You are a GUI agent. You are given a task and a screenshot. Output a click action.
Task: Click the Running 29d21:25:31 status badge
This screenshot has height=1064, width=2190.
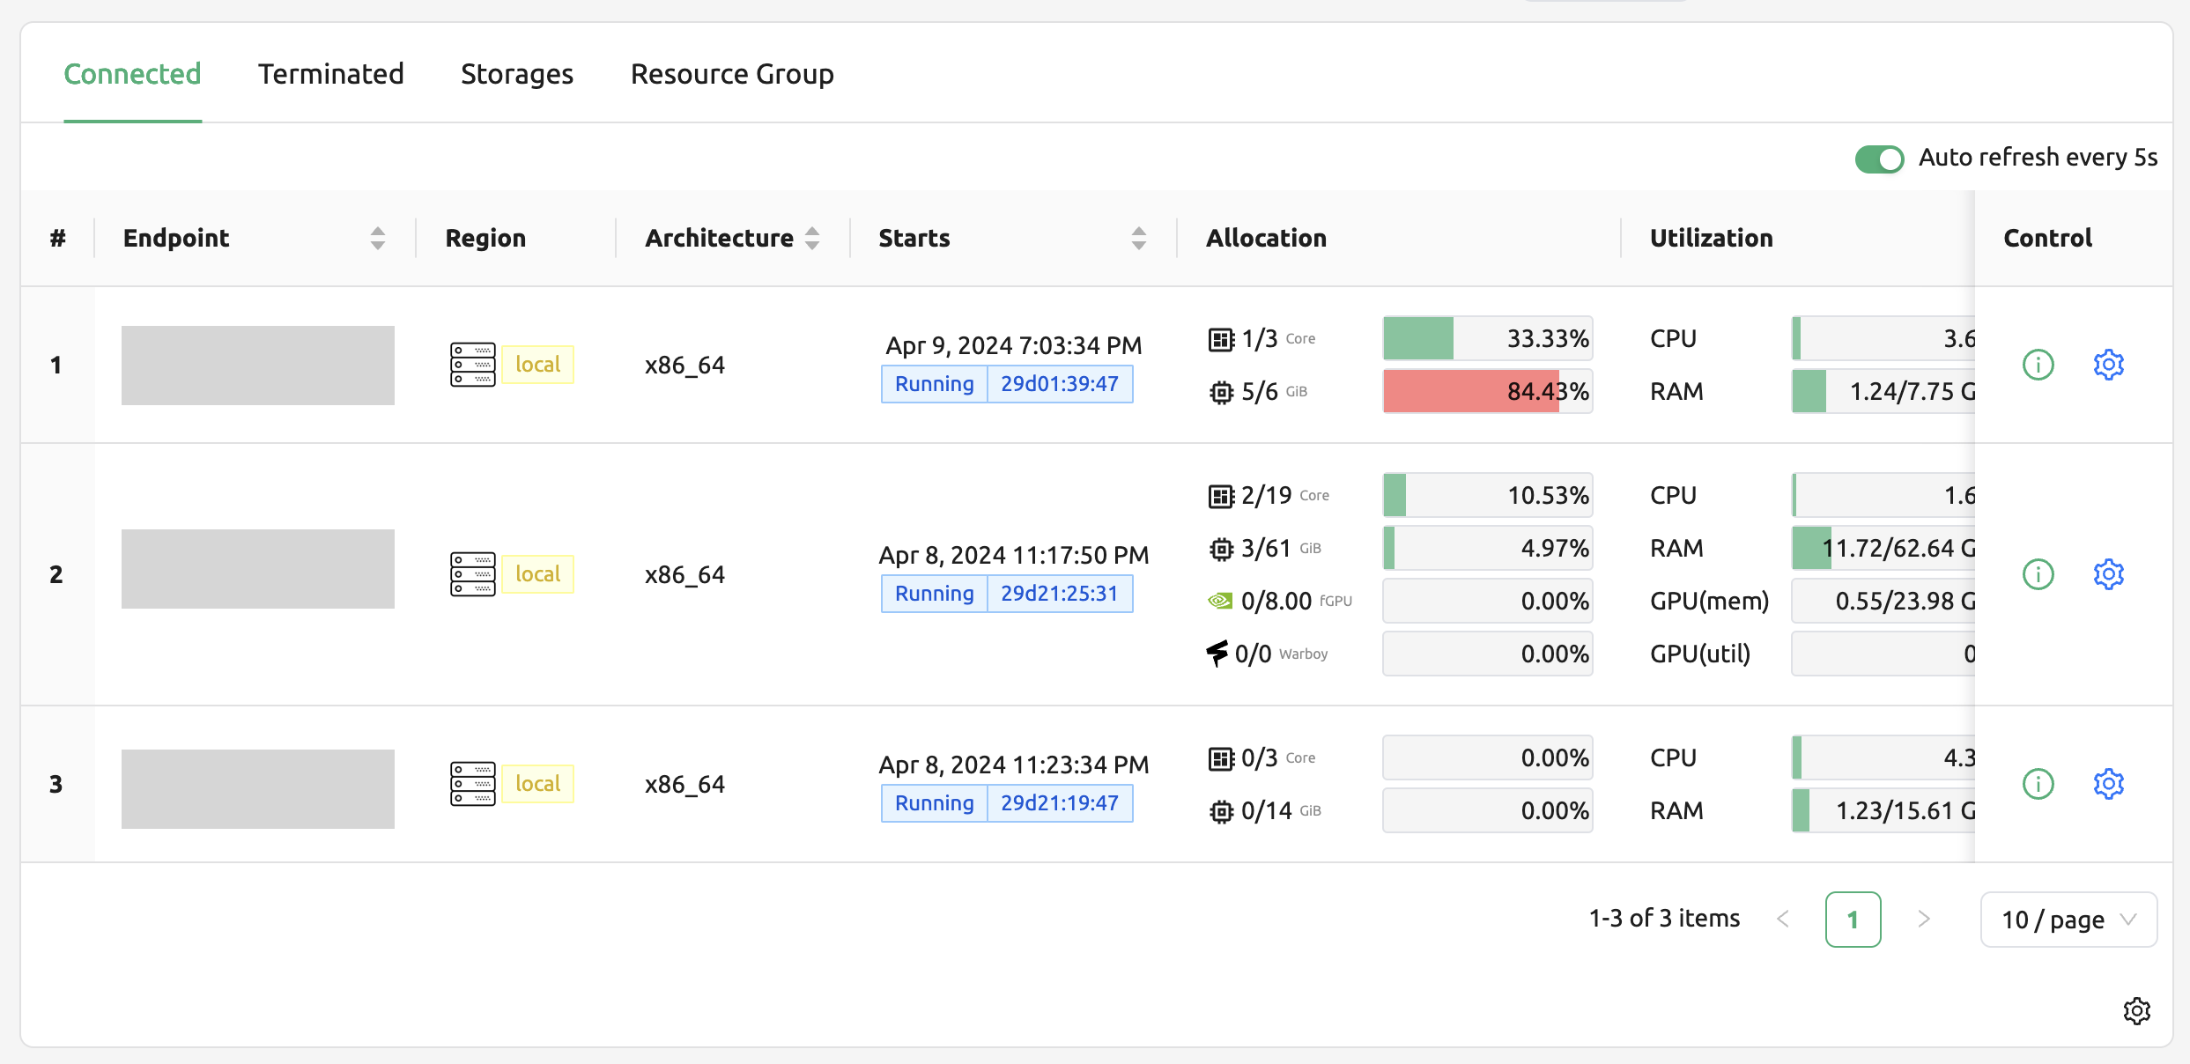(x=1007, y=594)
